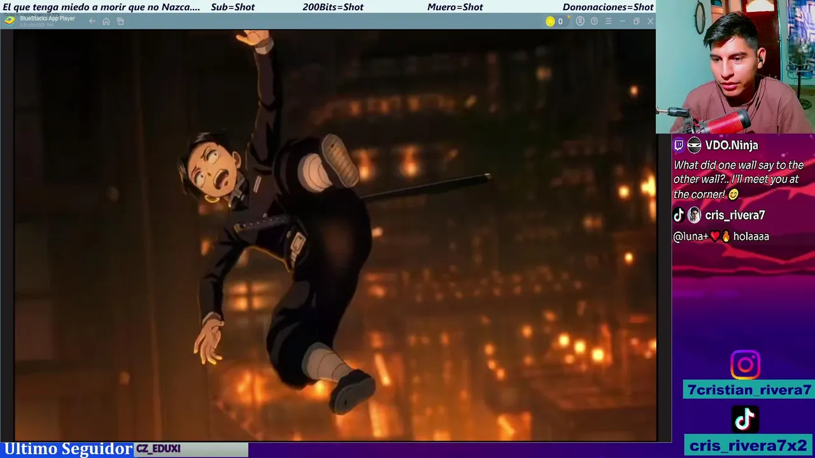Click the 'Sub=Shot' banner text
Viewport: 815px width, 458px height.
[232, 7]
